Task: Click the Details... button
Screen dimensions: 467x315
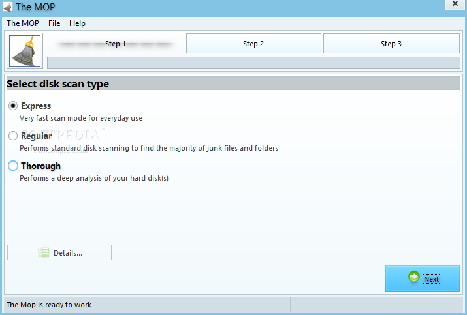Action: click(x=59, y=252)
